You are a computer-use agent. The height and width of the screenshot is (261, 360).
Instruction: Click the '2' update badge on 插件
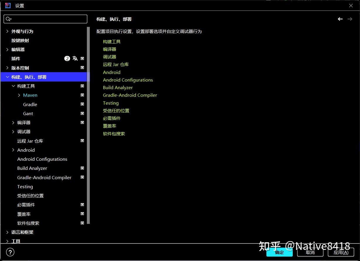click(67, 58)
